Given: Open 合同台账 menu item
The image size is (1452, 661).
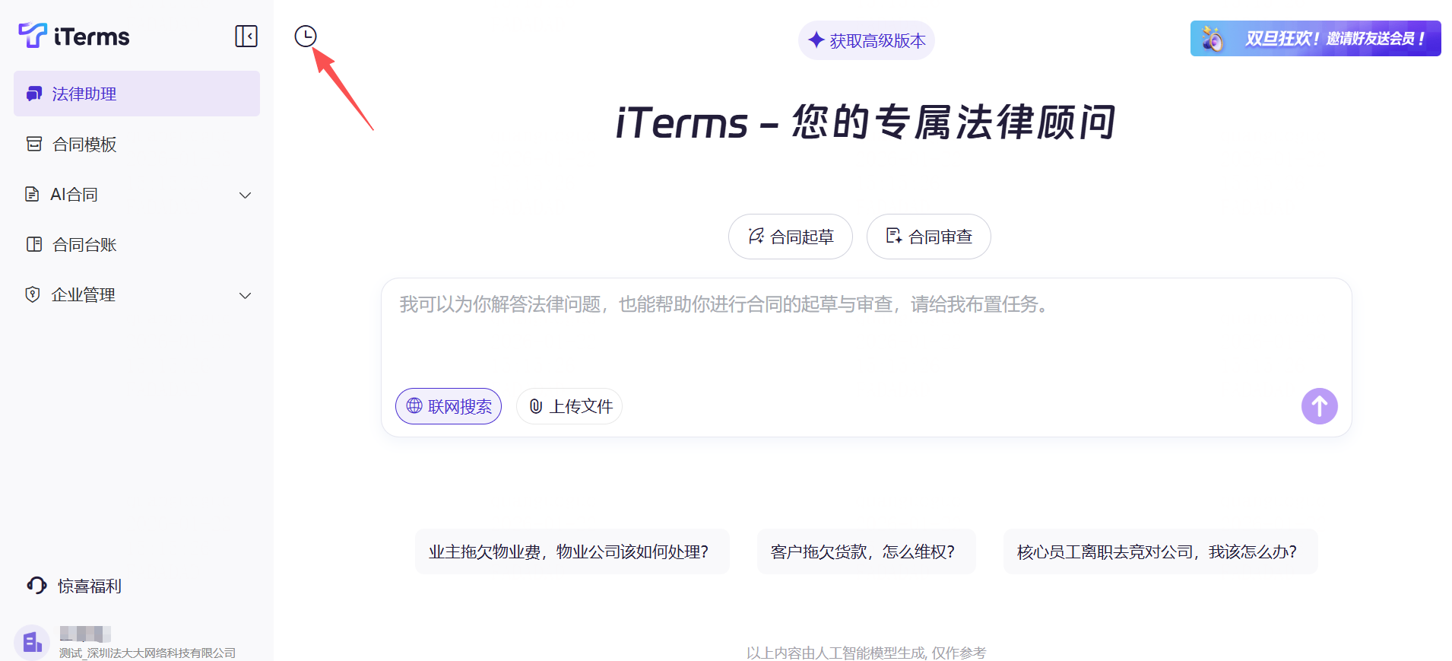Looking at the screenshot, I should 137,244.
